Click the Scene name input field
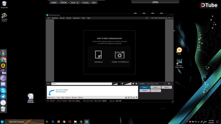 (81, 84)
